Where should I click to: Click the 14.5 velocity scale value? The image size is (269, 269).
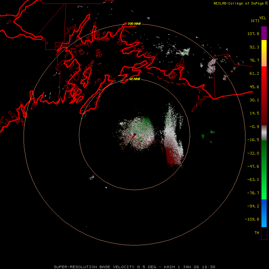(254, 113)
